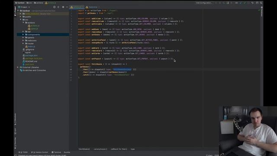Select README.md in the project tree
The height and width of the screenshot is (156, 277).
coord(31,62)
